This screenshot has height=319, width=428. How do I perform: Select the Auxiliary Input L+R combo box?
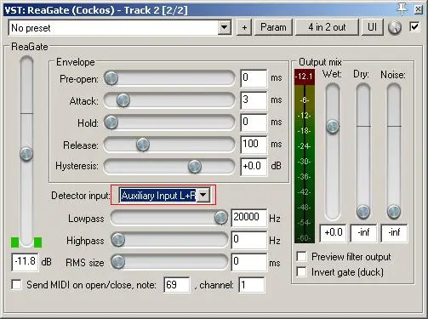(x=164, y=195)
